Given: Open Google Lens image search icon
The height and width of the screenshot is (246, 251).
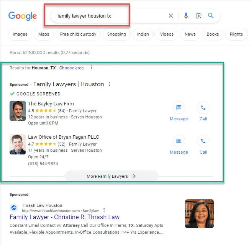Looking at the screenshot, I should [x=199, y=16].
